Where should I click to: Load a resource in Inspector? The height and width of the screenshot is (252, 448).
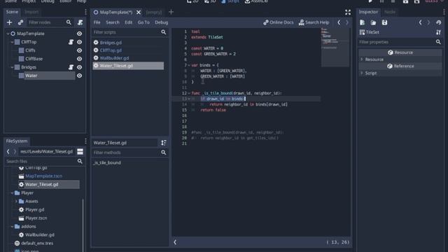pos(373,22)
